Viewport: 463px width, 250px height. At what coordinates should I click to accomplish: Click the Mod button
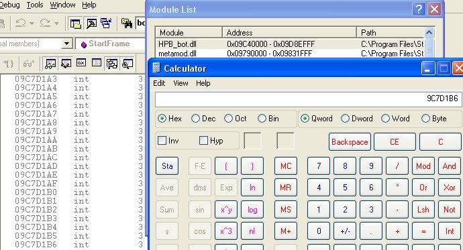click(423, 166)
